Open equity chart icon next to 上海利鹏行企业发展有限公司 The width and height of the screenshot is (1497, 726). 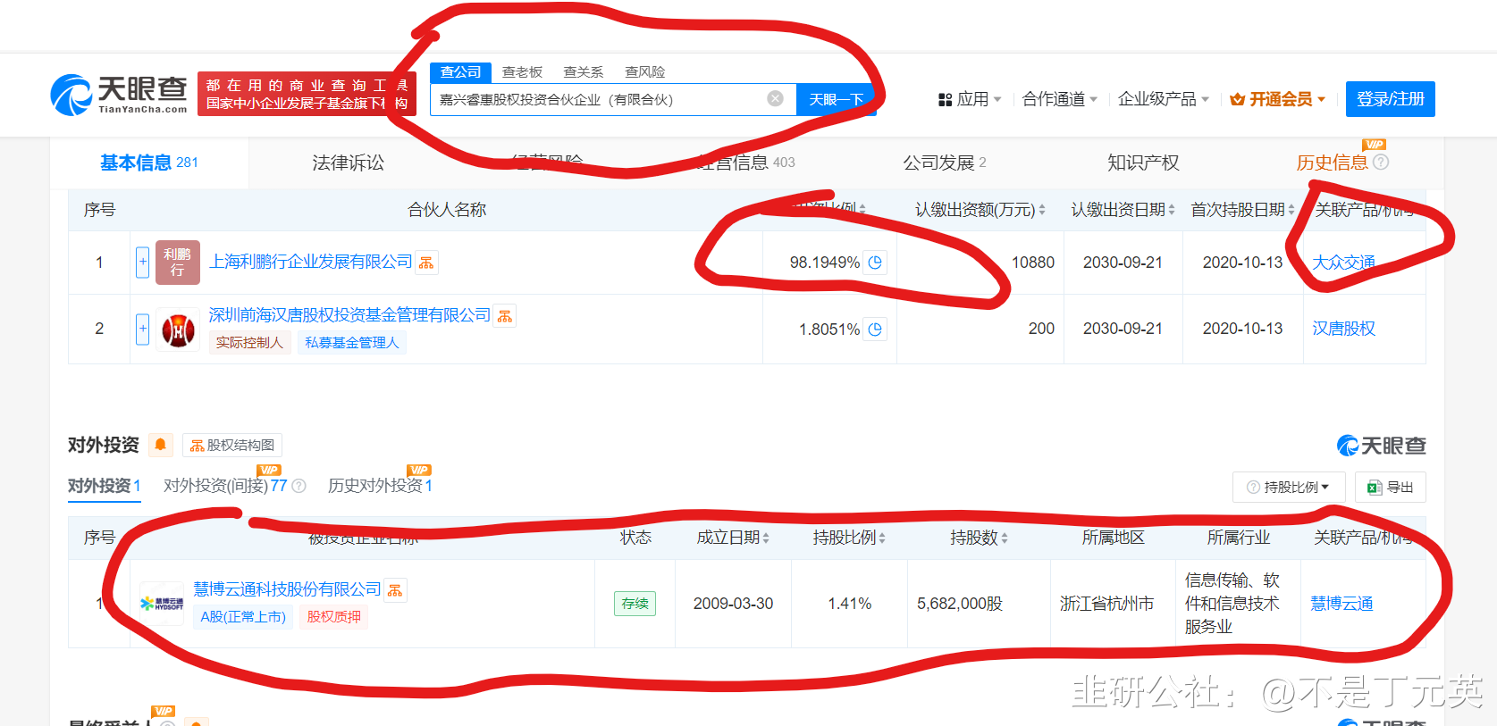[426, 263]
